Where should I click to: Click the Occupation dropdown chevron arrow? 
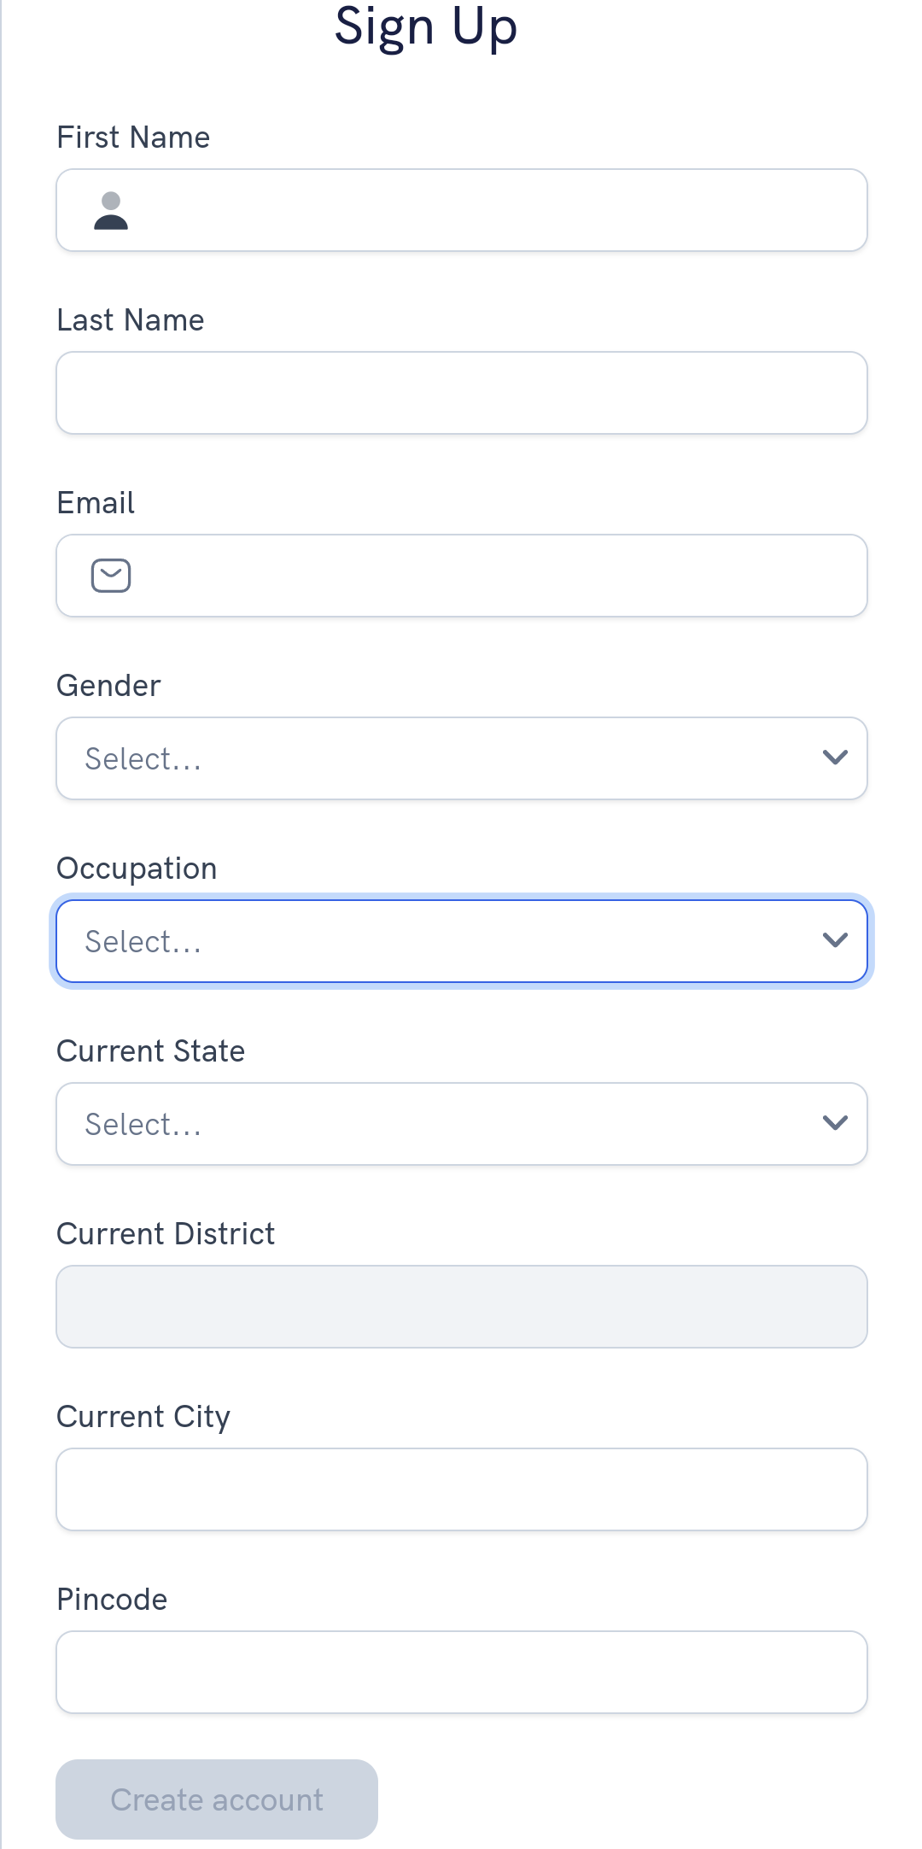click(x=834, y=940)
